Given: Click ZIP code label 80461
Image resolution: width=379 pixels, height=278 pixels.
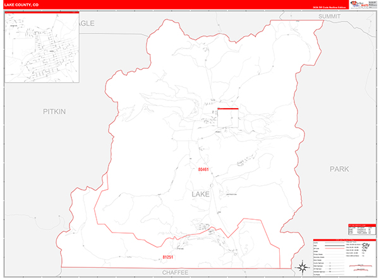Looking at the screenshot, I should click(203, 169).
